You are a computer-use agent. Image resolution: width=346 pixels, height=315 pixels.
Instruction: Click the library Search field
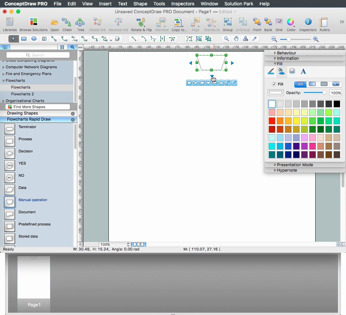(38, 55)
